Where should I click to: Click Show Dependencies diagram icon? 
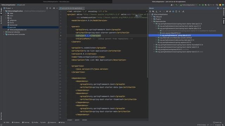176,12
